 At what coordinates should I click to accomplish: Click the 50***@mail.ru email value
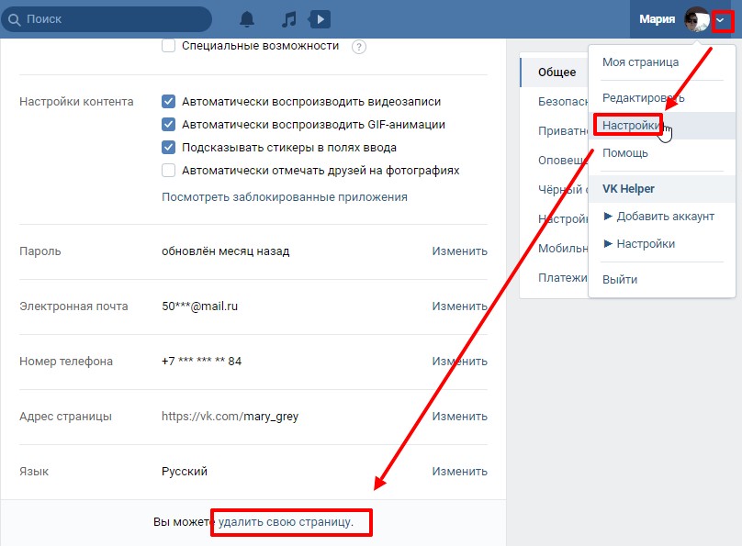199,306
